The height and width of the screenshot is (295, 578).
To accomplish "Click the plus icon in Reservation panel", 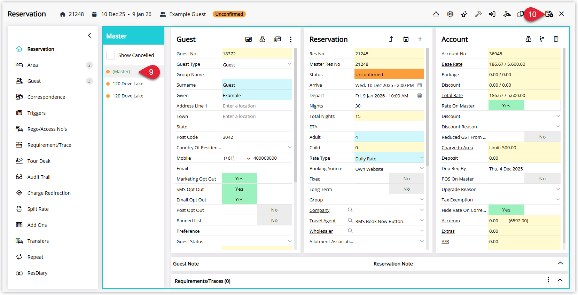I will 420,39.
